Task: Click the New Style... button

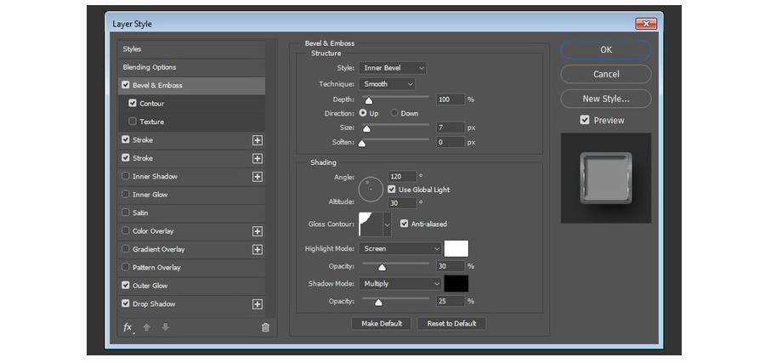Action: click(x=605, y=99)
